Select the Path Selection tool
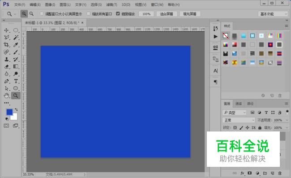291x178 pixels. coord(7,88)
